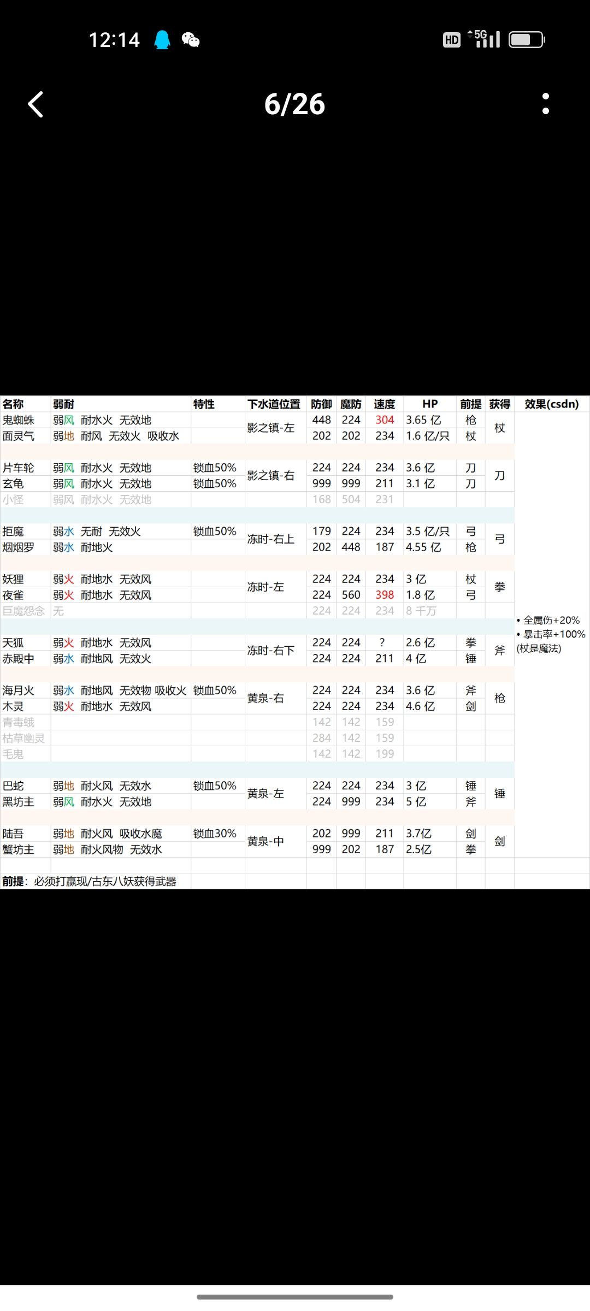This screenshot has height=1311, width=590.
Task: Tap the 黄泉-右 location cell
Action: 265,698
